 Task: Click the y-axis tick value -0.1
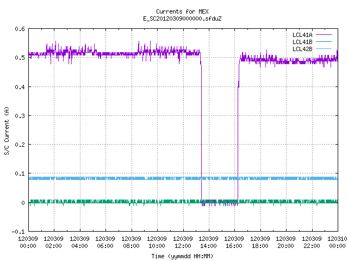[18, 232]
